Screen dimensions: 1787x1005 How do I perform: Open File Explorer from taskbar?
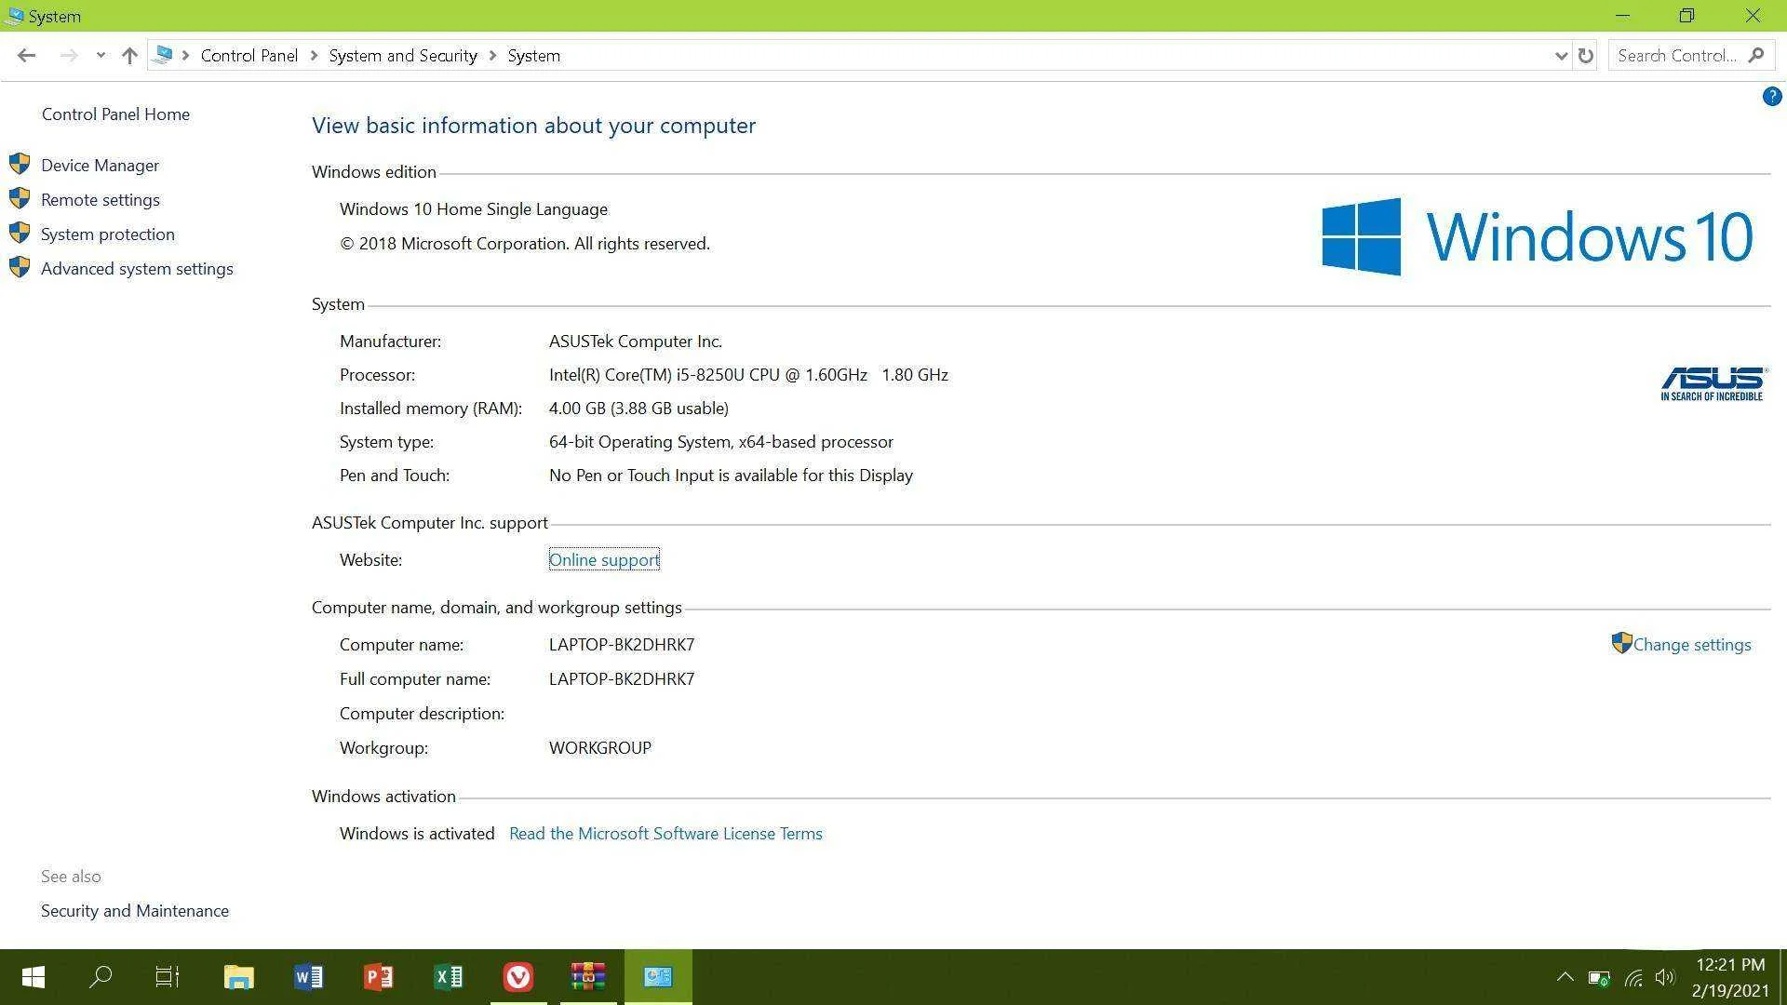(238, 977)
